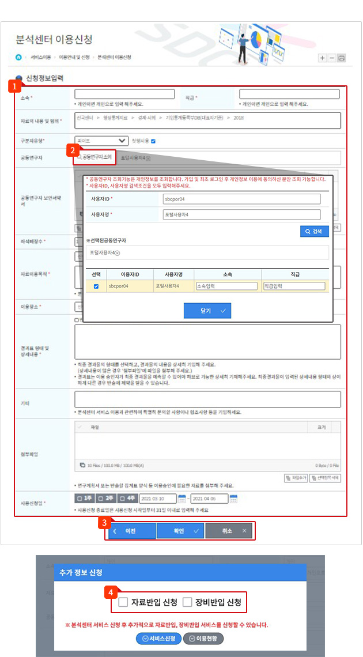
Task: Click 분석센터 이용신청 breadcrumb link
Action: [114, 58]
